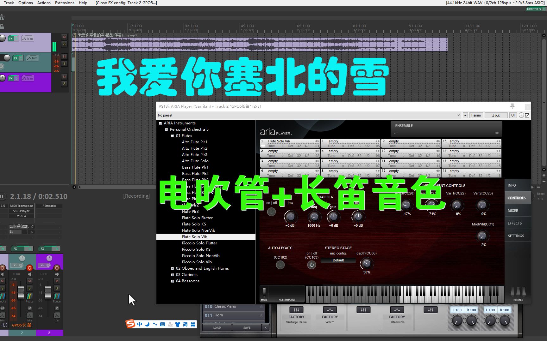Toggle the equalizer on/off power button

click(x=271, y=212)
